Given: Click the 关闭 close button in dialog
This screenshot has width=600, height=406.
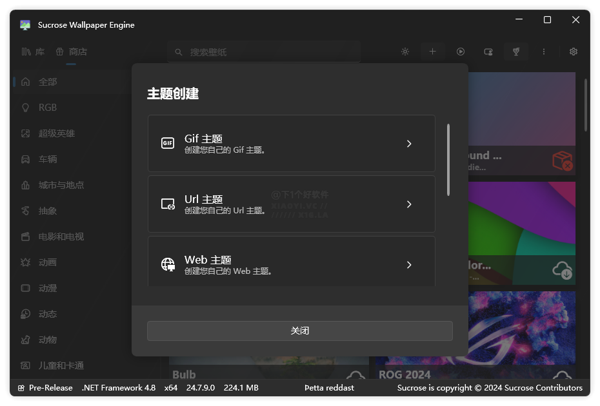Looking at the screenshot, I should (299, 331).
